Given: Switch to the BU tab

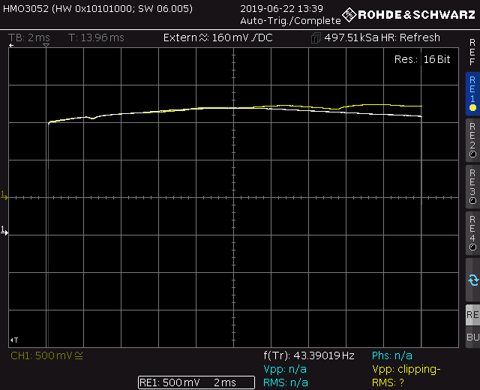Looking at the screenshot, I should 472,337.
